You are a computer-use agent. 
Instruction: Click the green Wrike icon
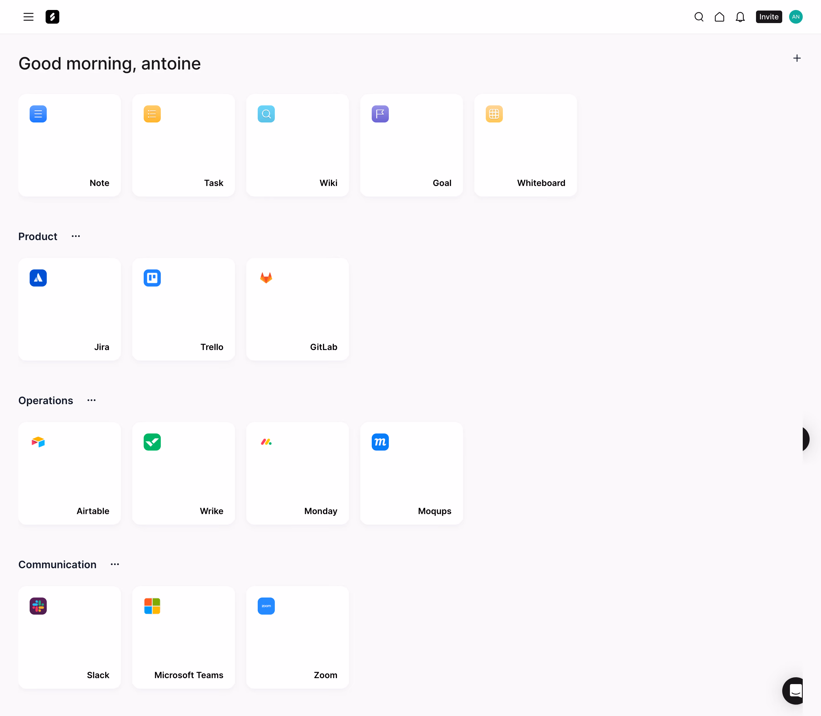[152, 442]
